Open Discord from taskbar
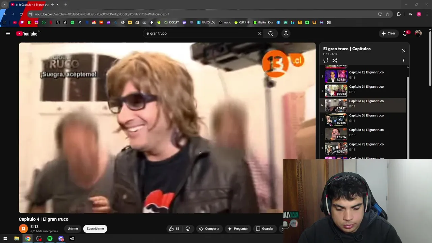This screenshot has width=432, height=243. tap(61, 239)
